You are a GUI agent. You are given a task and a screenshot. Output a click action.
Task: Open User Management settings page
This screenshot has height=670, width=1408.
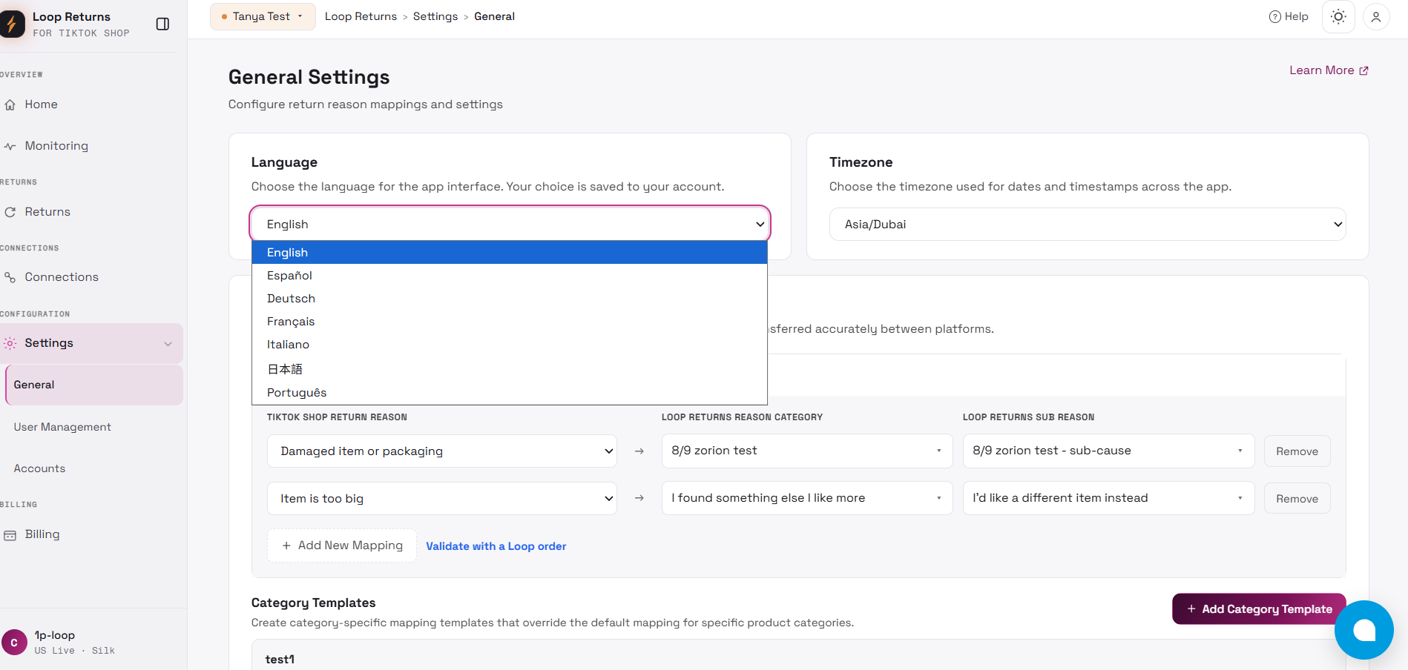tap(62, 427)
